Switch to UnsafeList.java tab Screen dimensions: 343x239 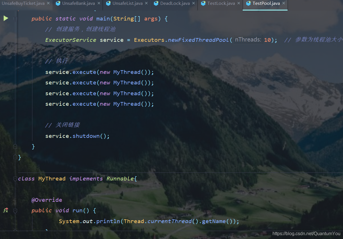128,3
